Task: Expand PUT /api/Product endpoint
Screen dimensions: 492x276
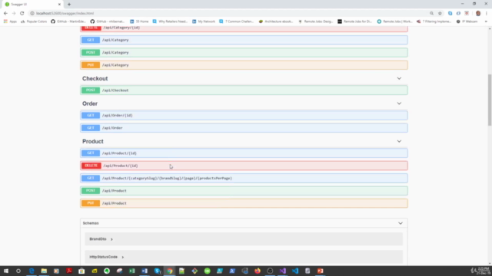Action: (244, 203)
